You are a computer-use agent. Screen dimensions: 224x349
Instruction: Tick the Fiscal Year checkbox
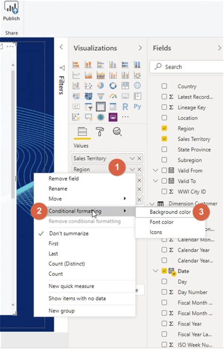tap(164, 323)
